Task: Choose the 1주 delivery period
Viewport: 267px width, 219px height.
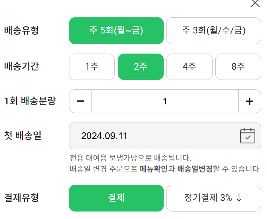Action: [x=91, y=67]
